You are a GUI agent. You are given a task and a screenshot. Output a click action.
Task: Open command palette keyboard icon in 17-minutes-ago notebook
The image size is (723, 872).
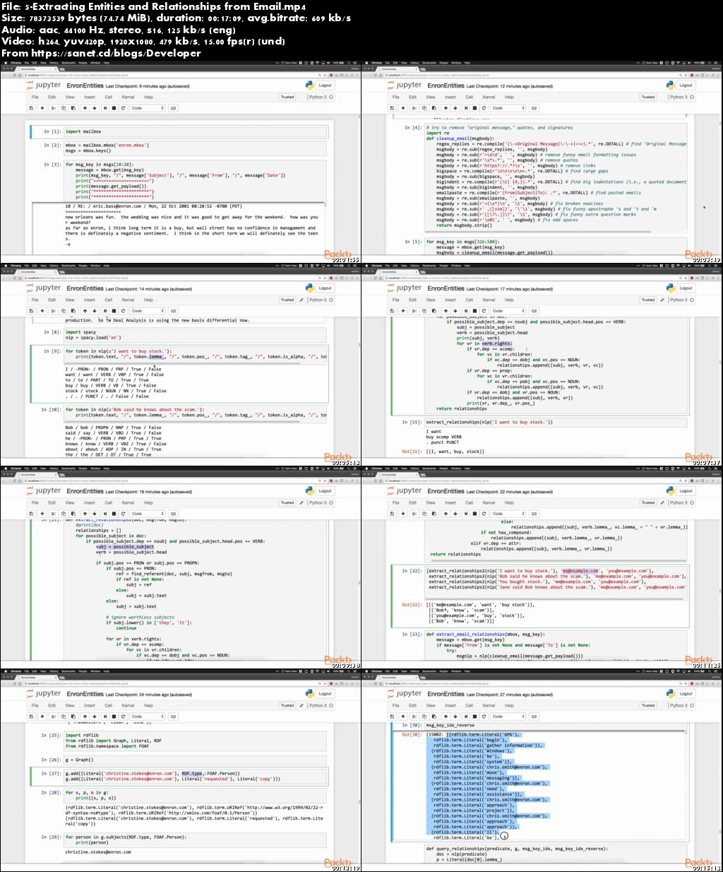click(x=534, y=311)
